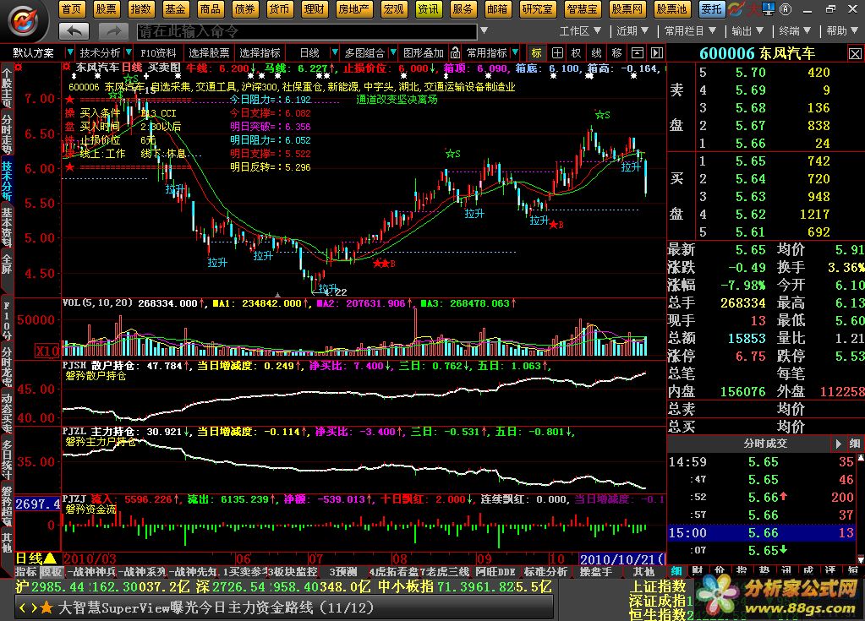The width and height of the screenshot is (865, 621).
Task: Open the 多图组合 dropdown arrow
Action: coord(393,53)
